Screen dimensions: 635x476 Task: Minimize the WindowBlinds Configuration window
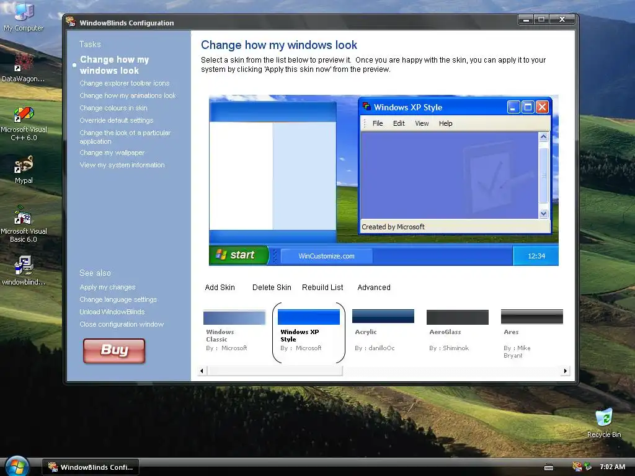coord(526,19)
